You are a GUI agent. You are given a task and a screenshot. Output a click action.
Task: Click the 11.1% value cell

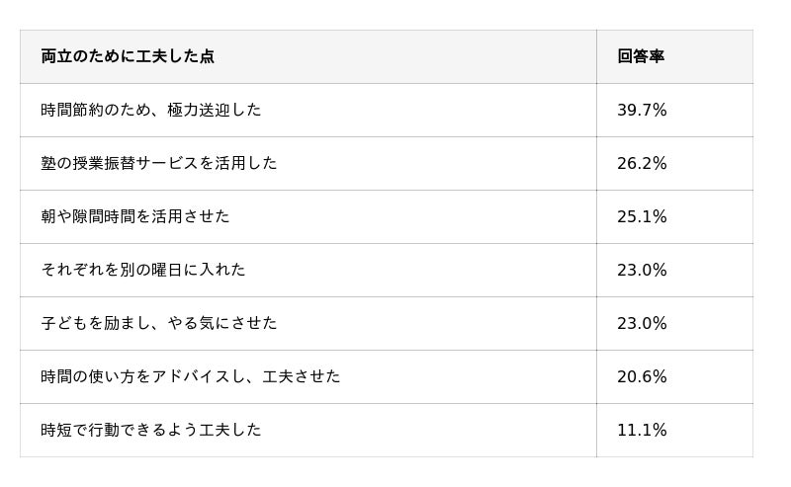point(642,430)
